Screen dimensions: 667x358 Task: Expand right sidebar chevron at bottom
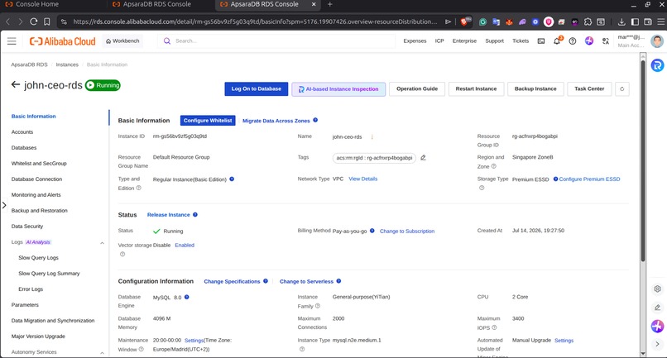pos(657,344)
